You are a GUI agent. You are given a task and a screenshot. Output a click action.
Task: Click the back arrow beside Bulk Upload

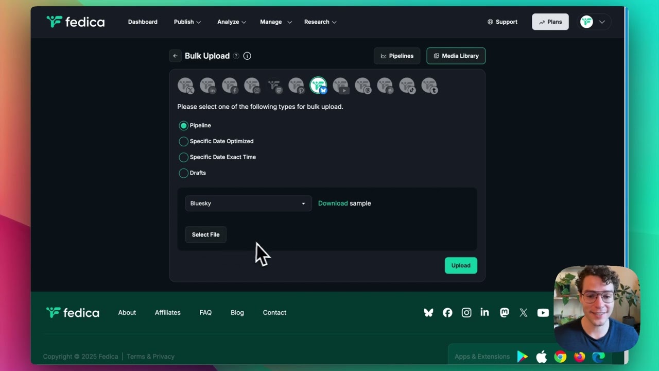coord(175,56)
